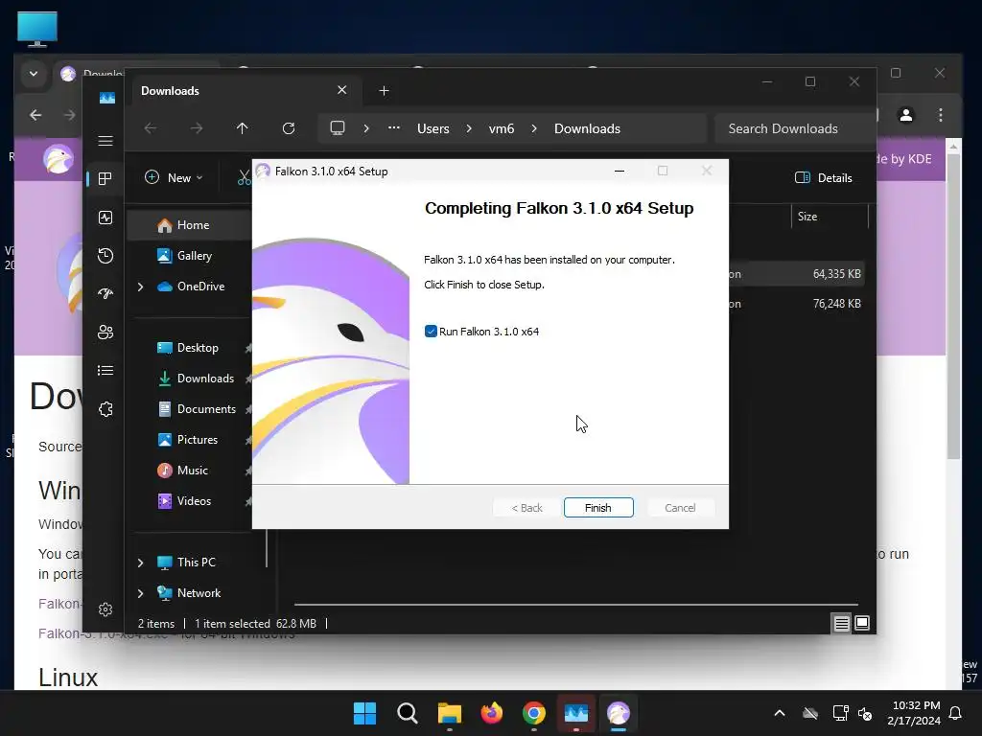Image resolution: width=982 pixels, height=736 pixels.
Task: Click Cancel in Falkon Setup dialog
Action: tap(680, 508)
